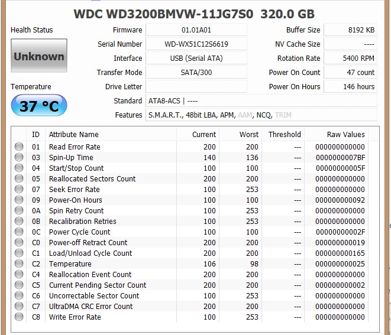Select the Spin-Up Time worst value 136
Viewport: 391px width, 335px height.
(x=252, y=158)
